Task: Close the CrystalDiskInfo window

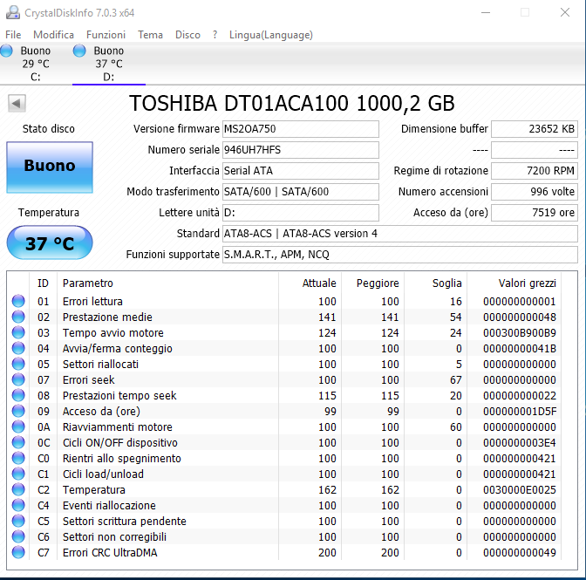Action: [x=565, y=12]
